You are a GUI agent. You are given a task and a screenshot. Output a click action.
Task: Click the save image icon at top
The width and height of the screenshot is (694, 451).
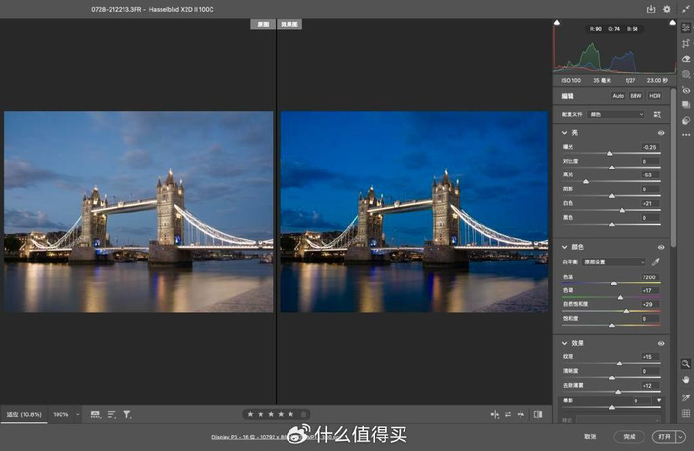click(x=651, y=9)
